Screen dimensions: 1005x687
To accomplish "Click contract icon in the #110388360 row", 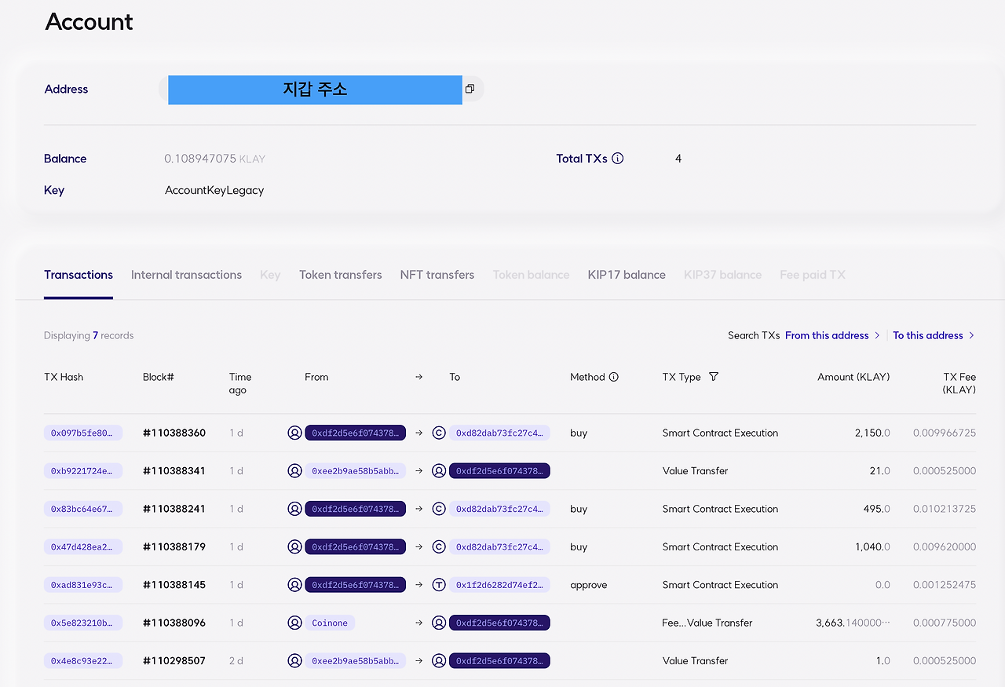I will pos(439,433).
